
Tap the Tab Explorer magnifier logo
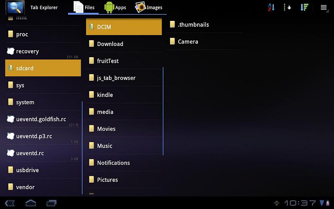(x=15, y=7)
